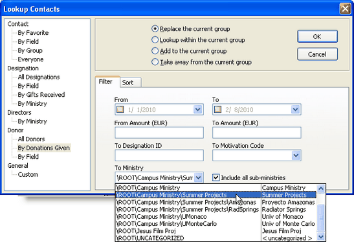Toggle the To date checkbox
354x242 pixels.
pyautogui.click(x=217, y=110)
